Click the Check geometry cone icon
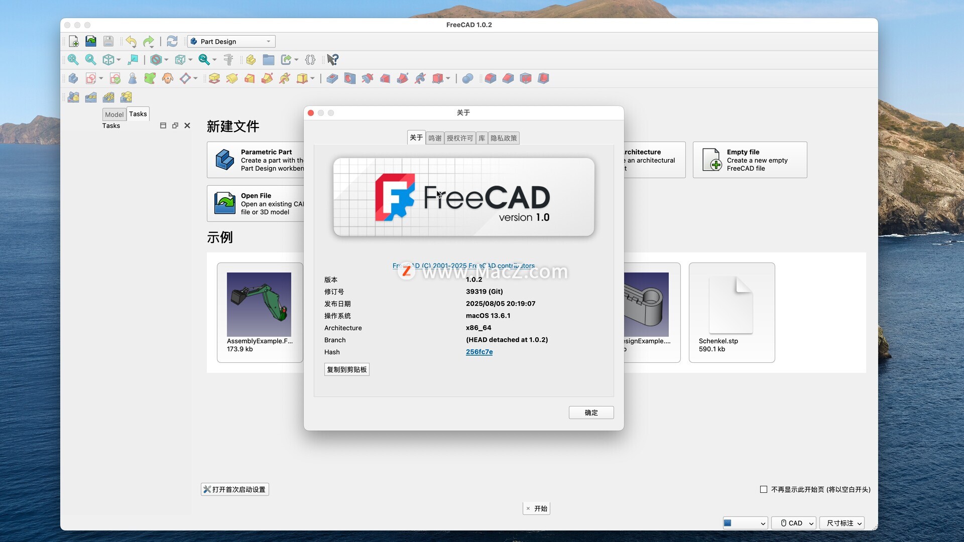The image size is (964, 542). pos(133,78)
